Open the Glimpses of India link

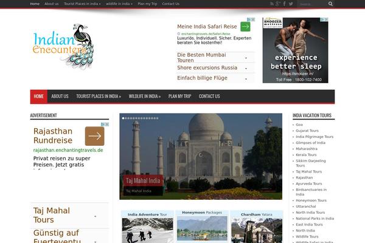point(310,143)
